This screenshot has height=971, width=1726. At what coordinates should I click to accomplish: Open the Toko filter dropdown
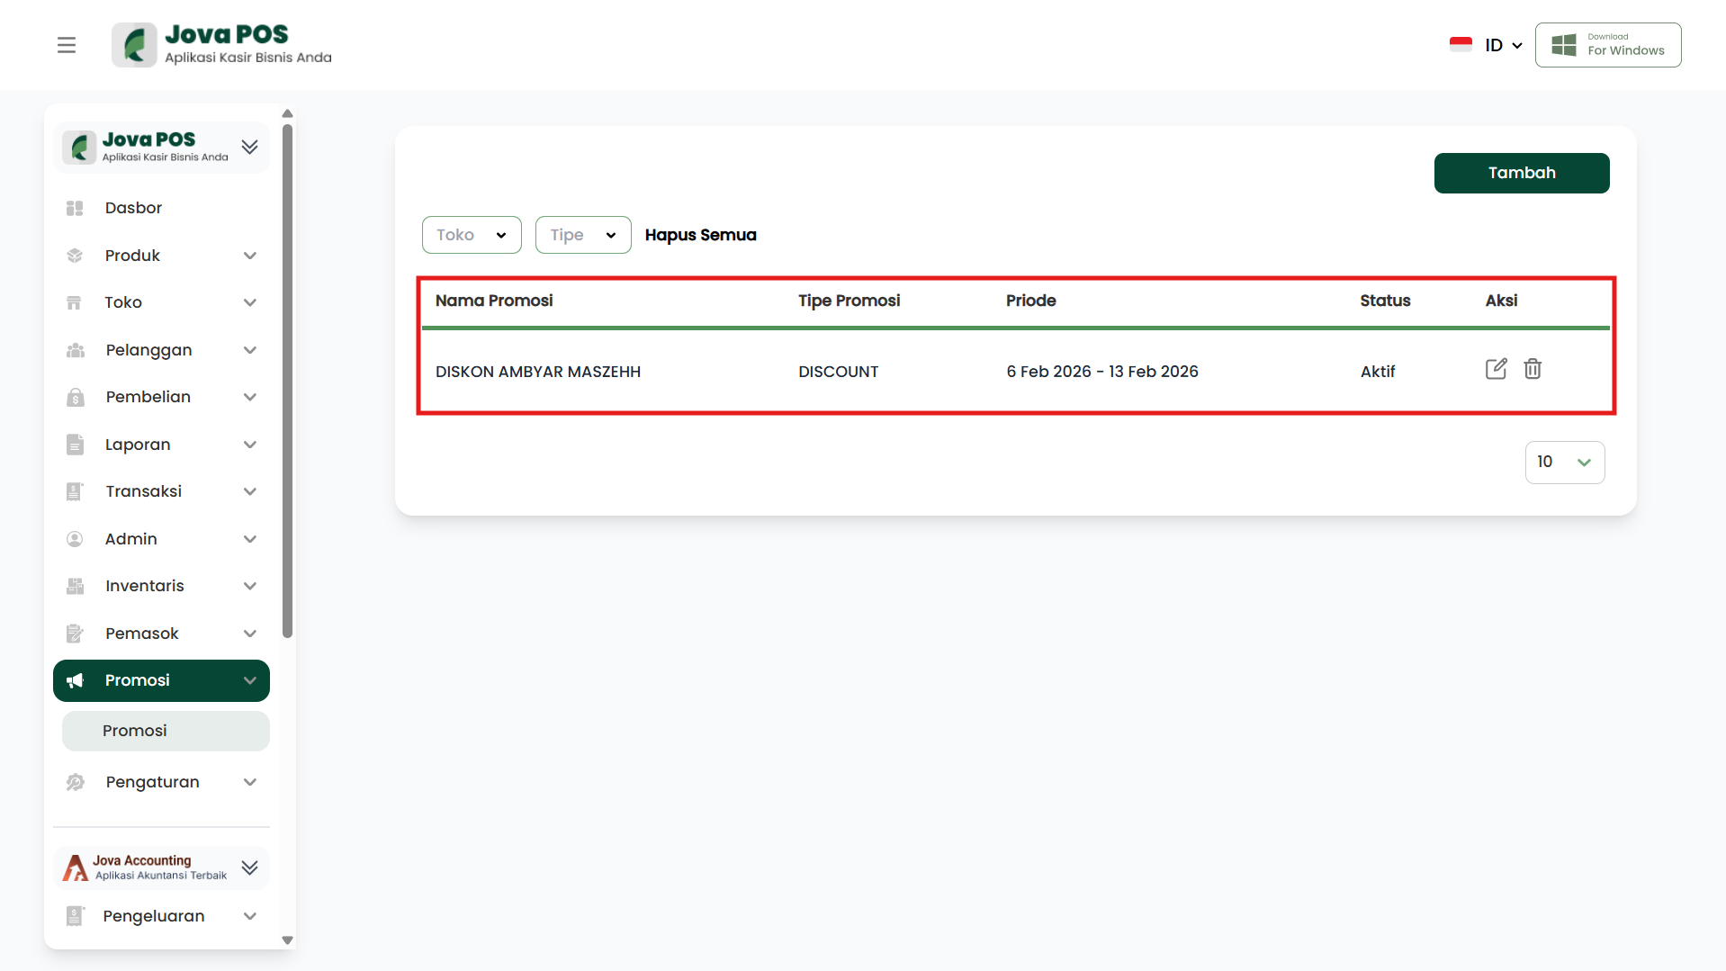[x=472, y=235]
